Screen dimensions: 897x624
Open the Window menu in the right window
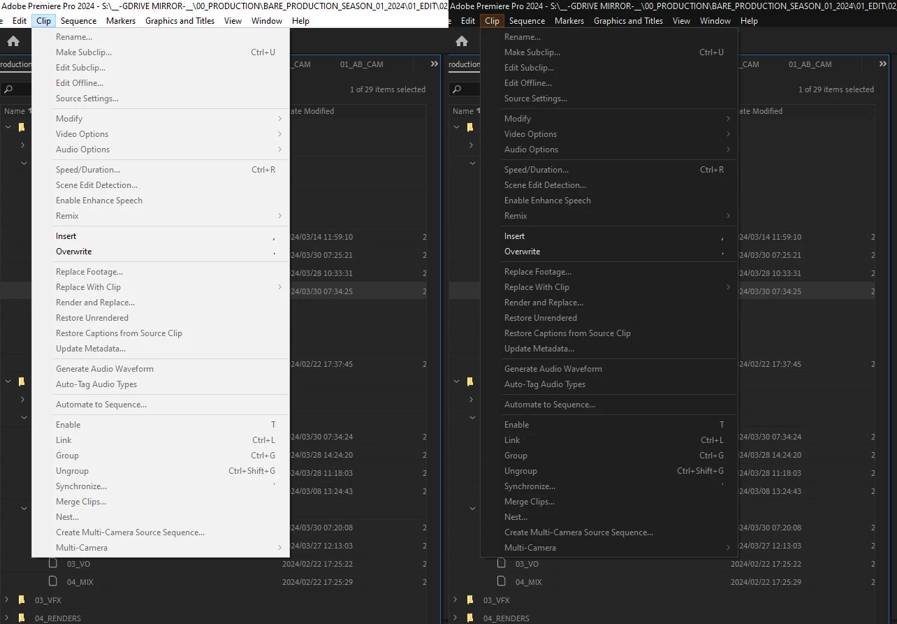click(x=715, y=21)
